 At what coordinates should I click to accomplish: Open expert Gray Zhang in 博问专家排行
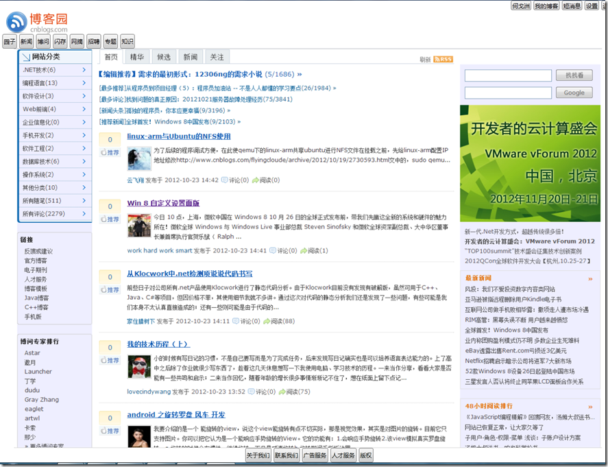pyautogui.click(x=42, y=400)
